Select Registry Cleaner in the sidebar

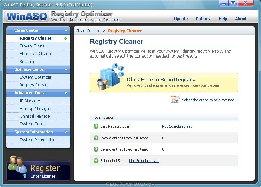coord(38,38)
